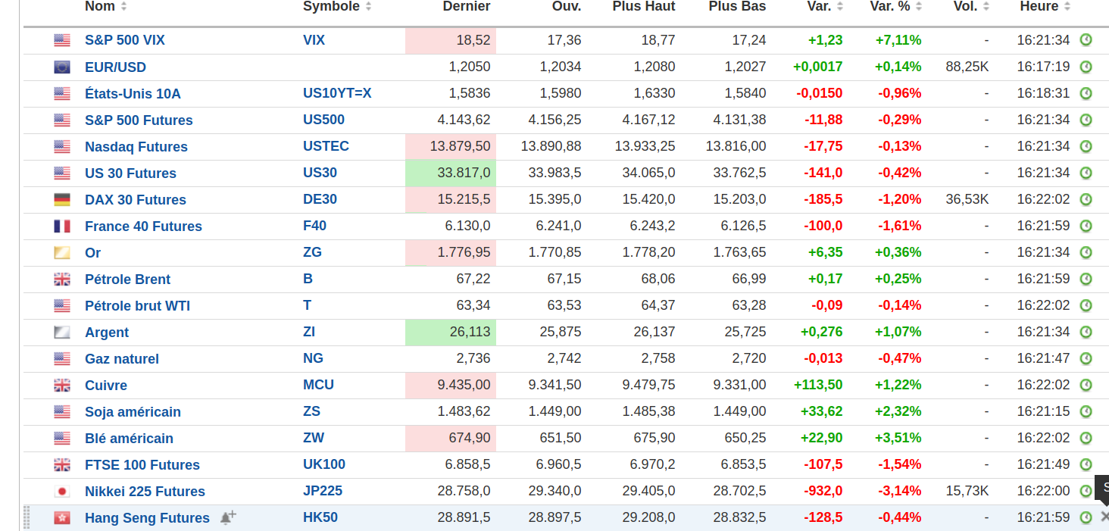This screenshot has width=1109, height=531.
Task: Grab the drag handle on Hang Seng row
Action: tap(27, 517)
